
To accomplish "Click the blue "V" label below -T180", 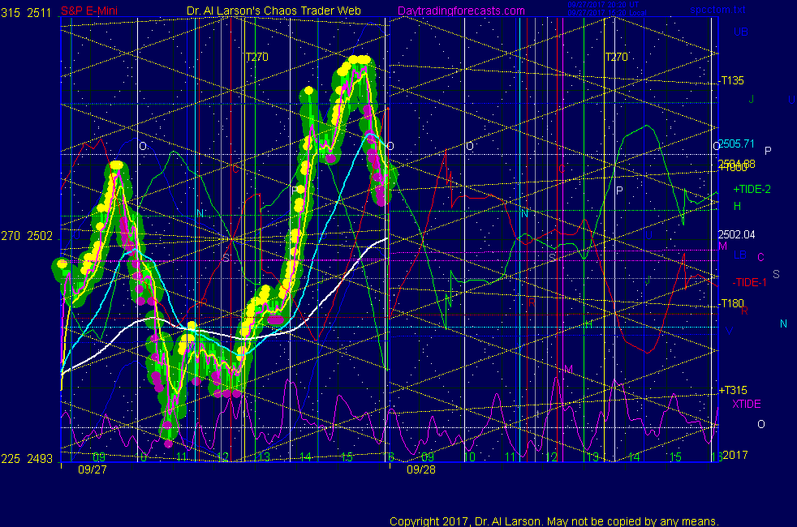I will [x=730, y=331].
